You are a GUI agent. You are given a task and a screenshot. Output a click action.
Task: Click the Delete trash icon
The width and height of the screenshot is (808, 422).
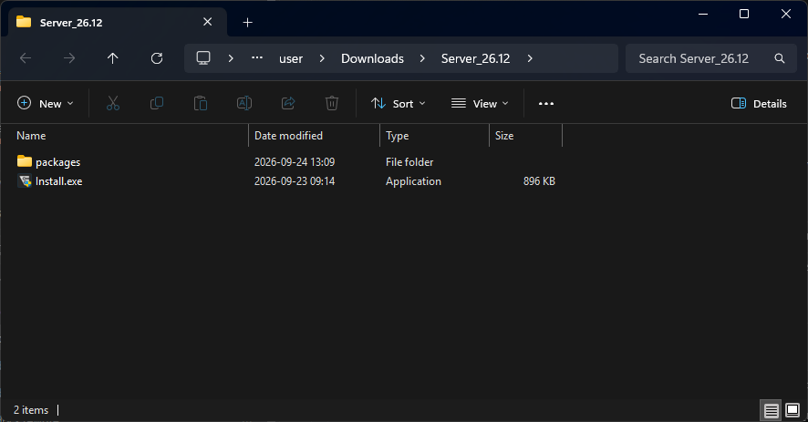click(332, 104)
